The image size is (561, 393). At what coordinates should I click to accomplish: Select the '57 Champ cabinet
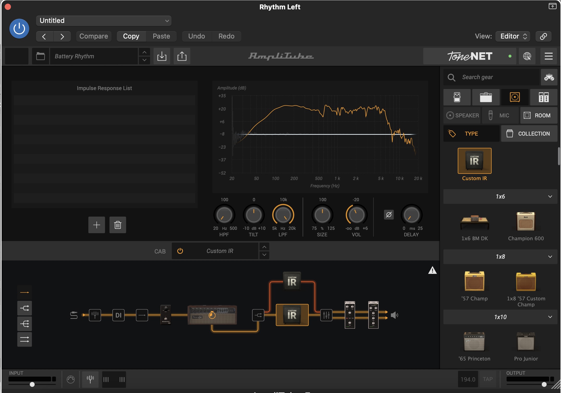474,281
